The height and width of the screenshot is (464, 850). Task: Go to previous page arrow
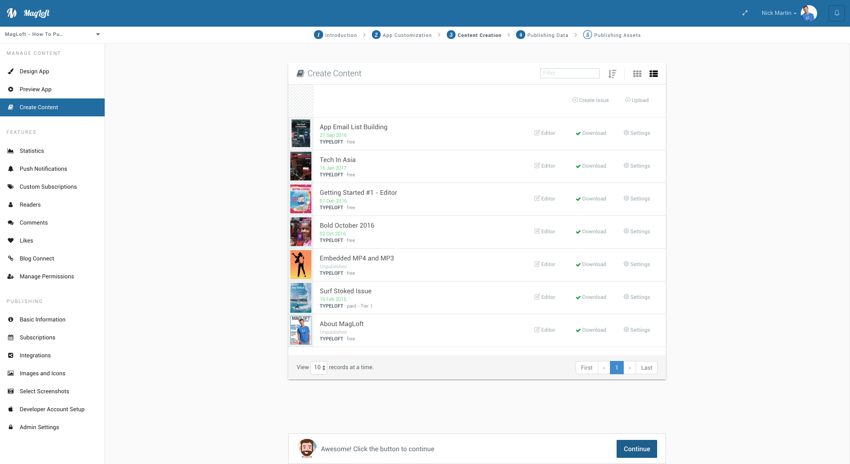click(604, 368)
